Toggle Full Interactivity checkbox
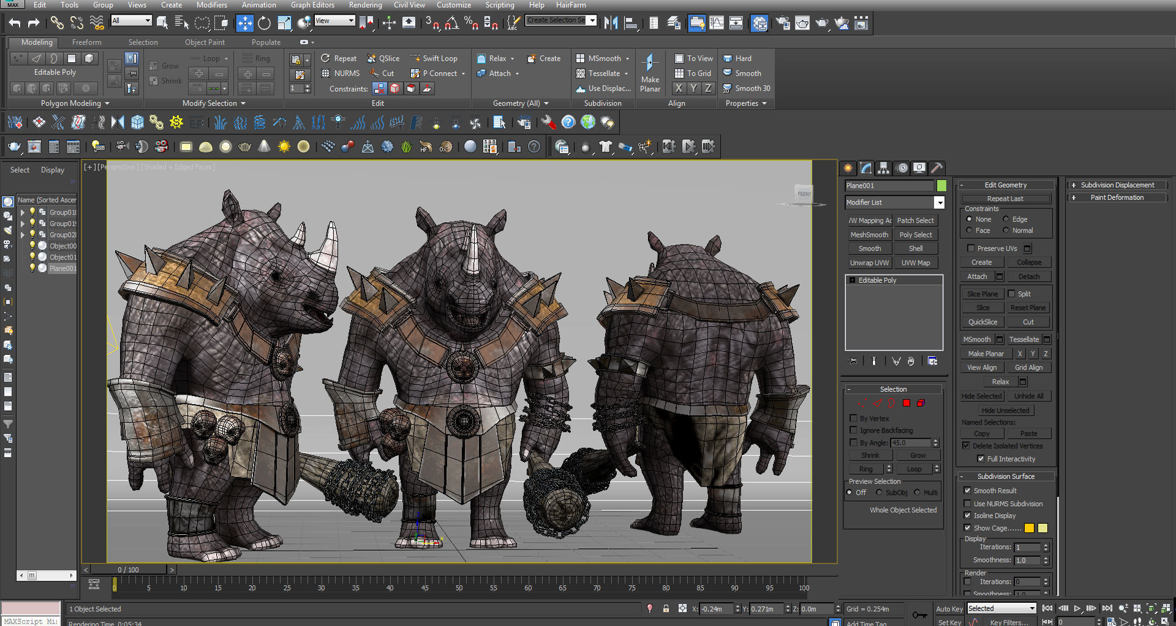The width and height of the screenshot is (1176, 626). [x=981, y=458]
